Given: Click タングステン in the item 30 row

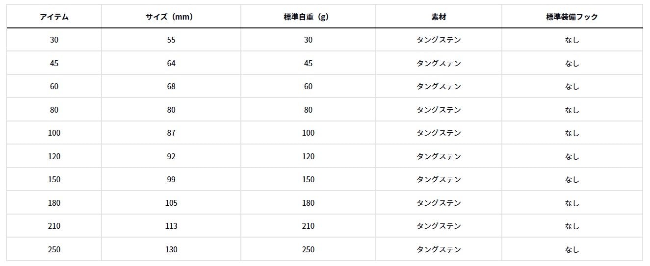Looking at the screenshot, I should (x=439, y=40).
